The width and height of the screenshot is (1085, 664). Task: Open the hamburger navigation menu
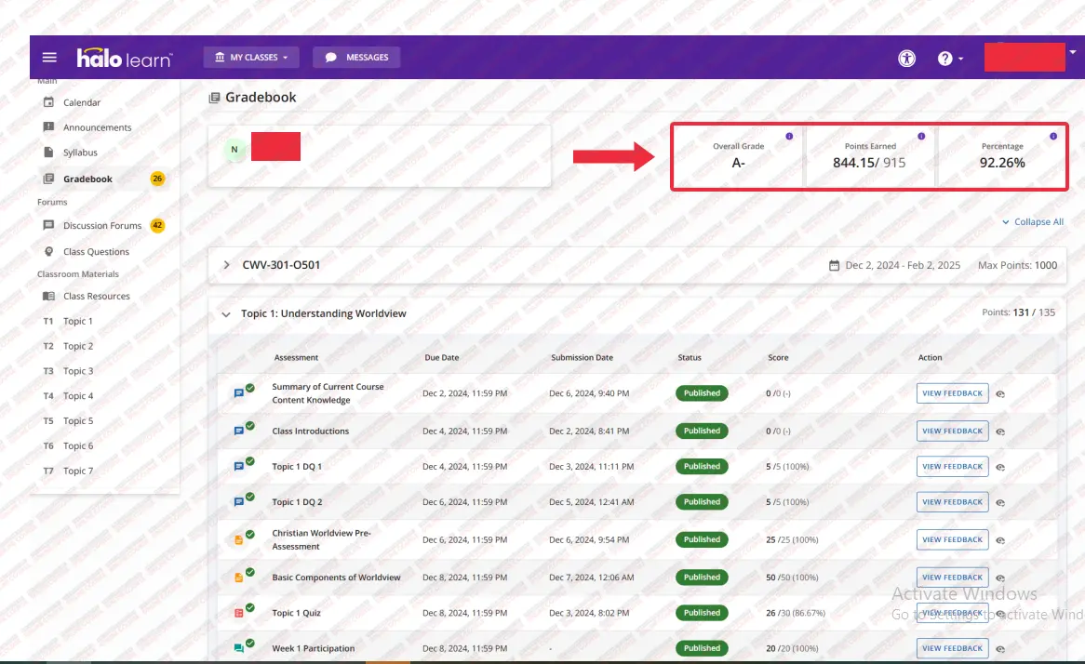[49, 58]
